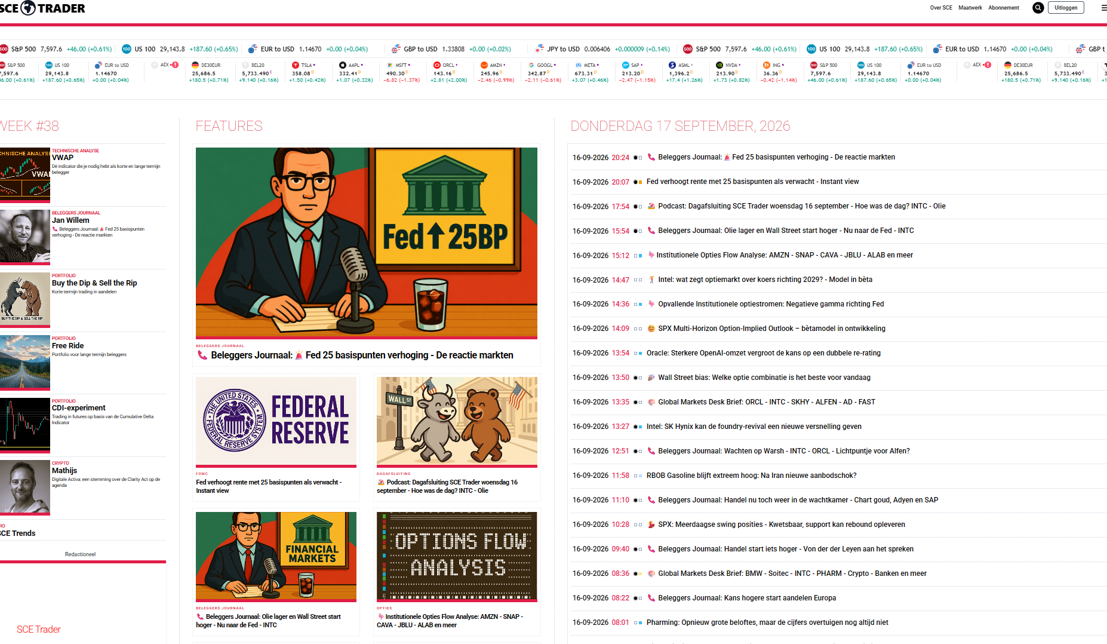Open the Financial Markets illustration thumbnail
Screen dimensions: 1107x644
click(x=276, y=556)
